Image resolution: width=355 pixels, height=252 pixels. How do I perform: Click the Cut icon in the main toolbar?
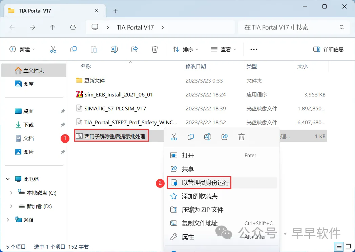pyautogui.click(x=53, y=49)
